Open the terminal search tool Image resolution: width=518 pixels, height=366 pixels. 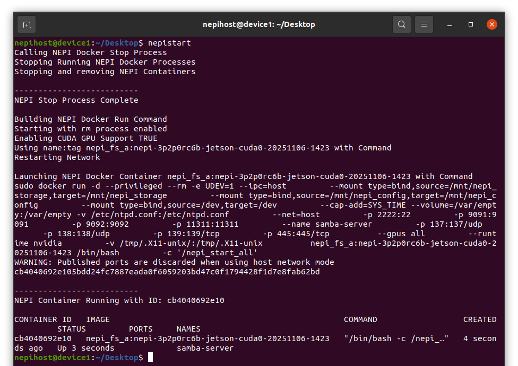[x=401, y=24]
